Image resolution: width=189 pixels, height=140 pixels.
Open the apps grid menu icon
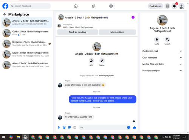pos(167,6)
